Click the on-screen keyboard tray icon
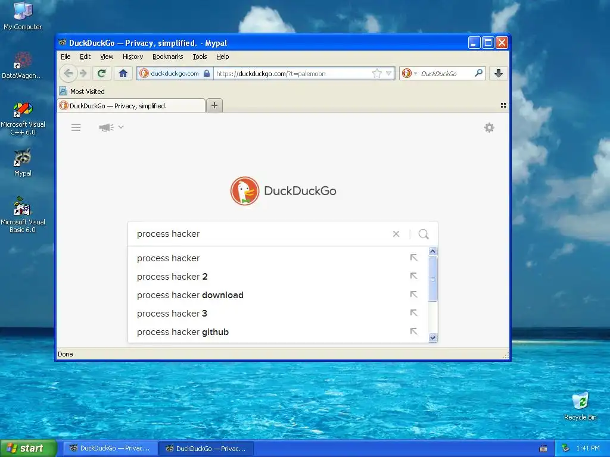This screenshot has width=610, height=457. click(x=543, y=449)
